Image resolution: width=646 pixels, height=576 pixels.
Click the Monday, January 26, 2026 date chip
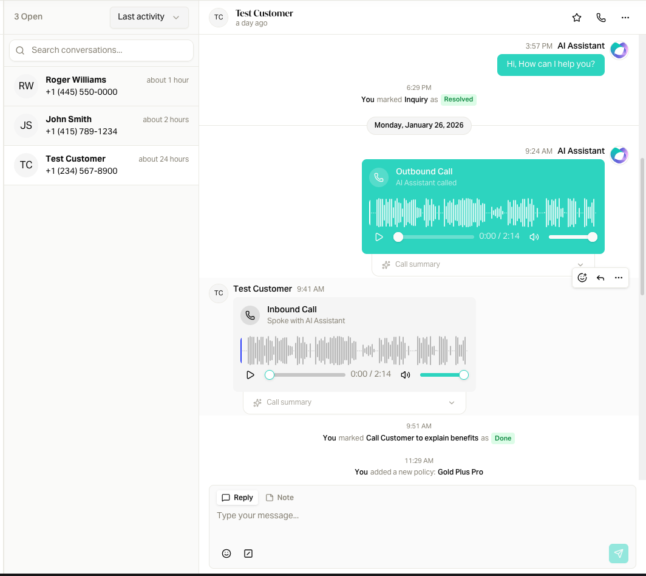point(418,125)
